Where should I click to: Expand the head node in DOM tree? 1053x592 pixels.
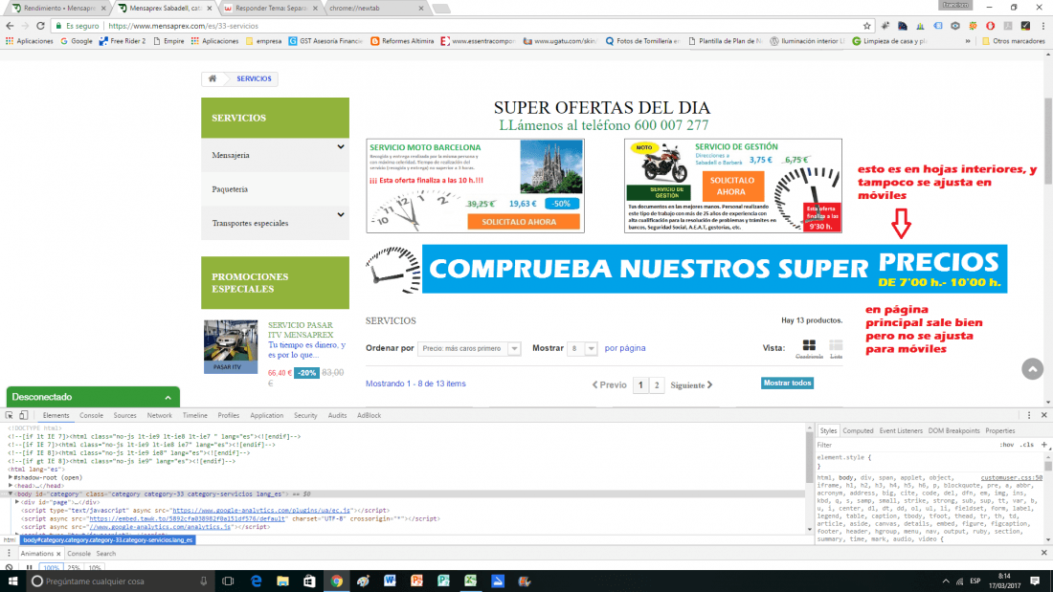click(11, 485)
